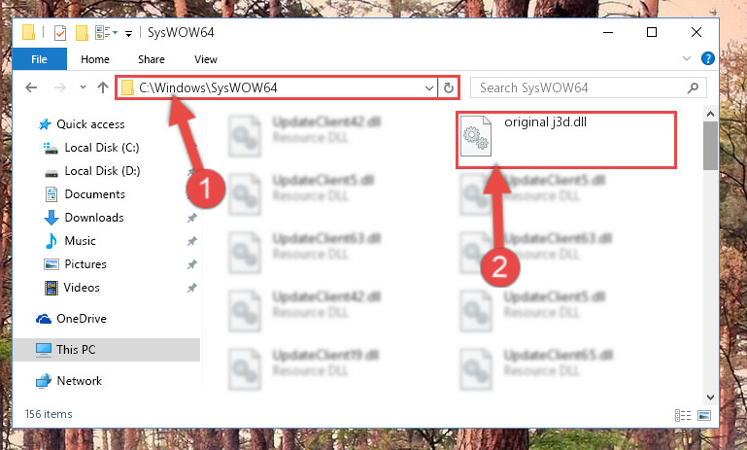This screenshot has width=747, height=450.
Task: Open the Share ribbon tab
Action: pyautogui.click(x=152, y=59)
